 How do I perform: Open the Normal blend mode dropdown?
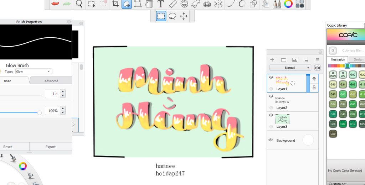pos(290,68)
